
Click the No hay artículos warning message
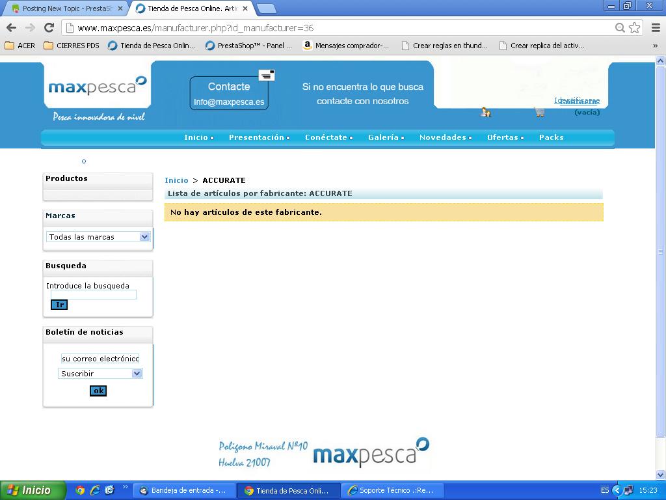(384, 212)
